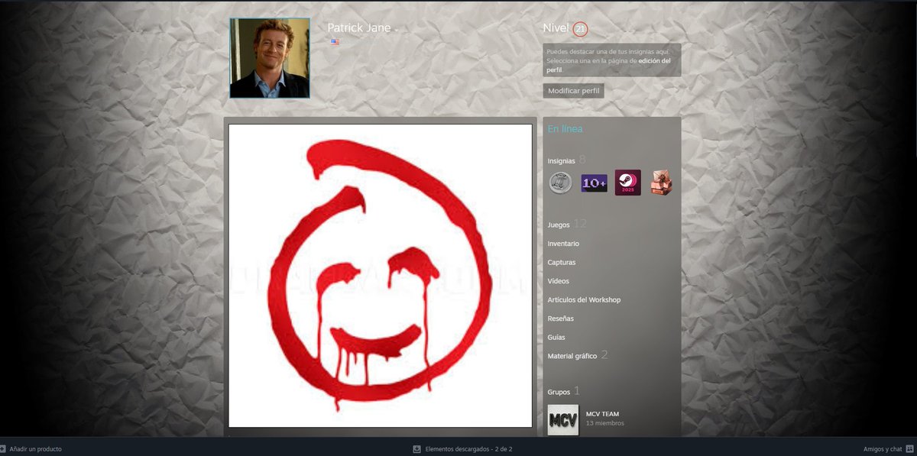
Task: Click the friends icon beside Amigos y chat
Action: click(910, 449)
